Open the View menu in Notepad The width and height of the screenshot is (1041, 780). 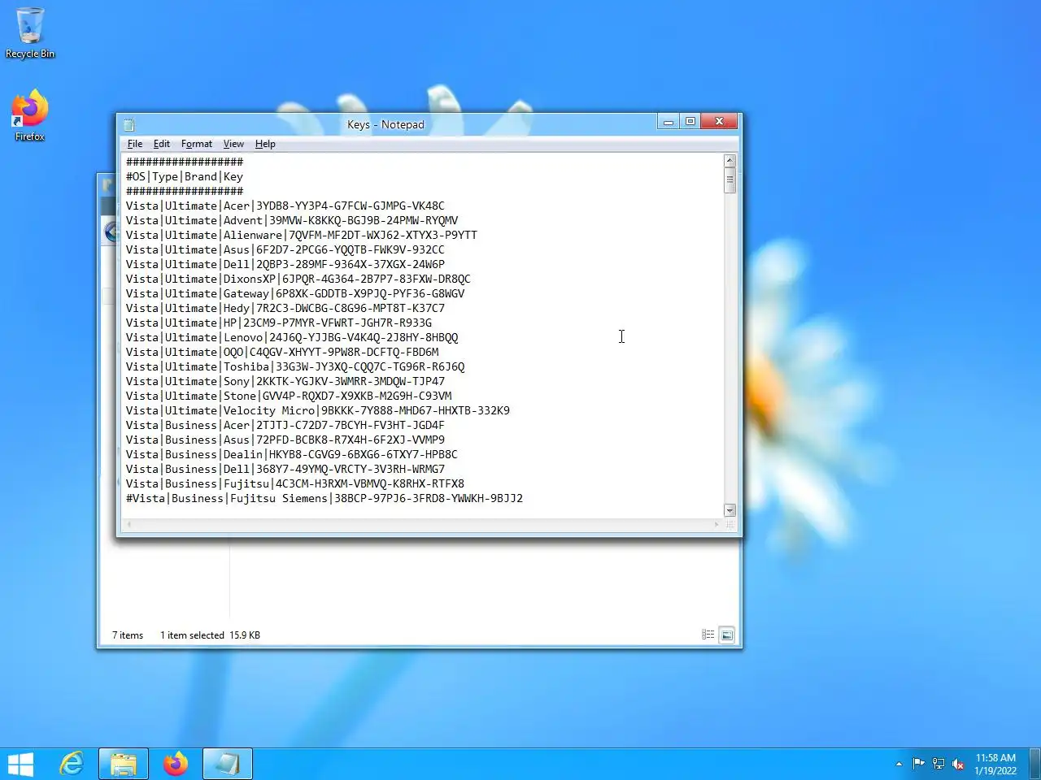point(233,144)
